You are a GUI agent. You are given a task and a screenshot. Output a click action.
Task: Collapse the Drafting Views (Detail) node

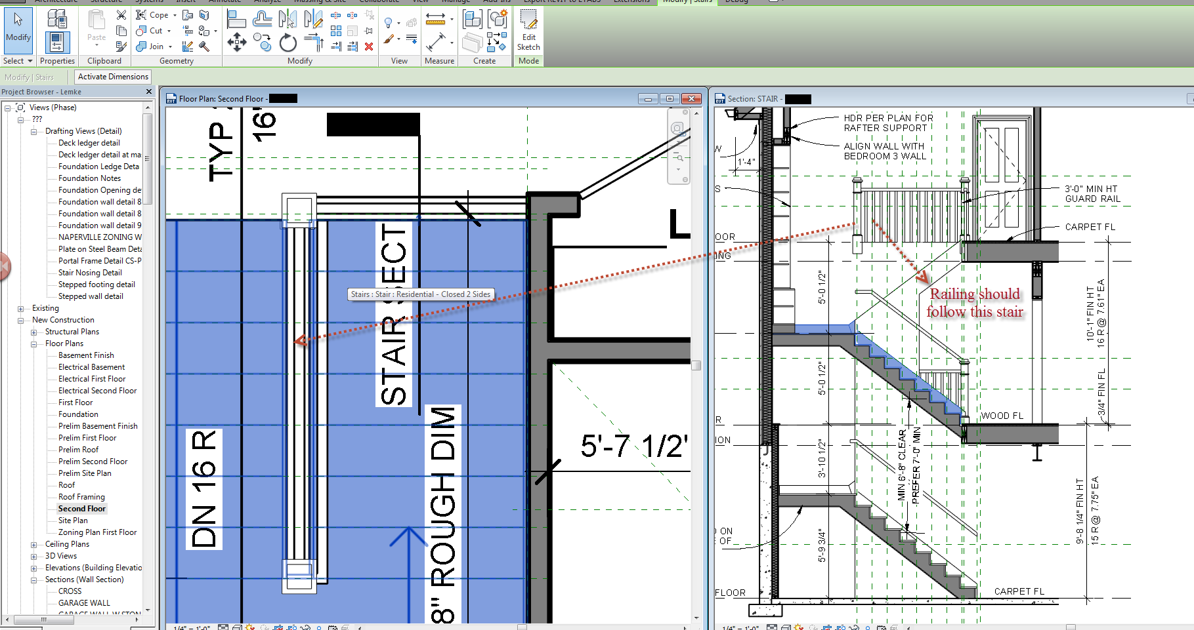(x=33, y=131)
